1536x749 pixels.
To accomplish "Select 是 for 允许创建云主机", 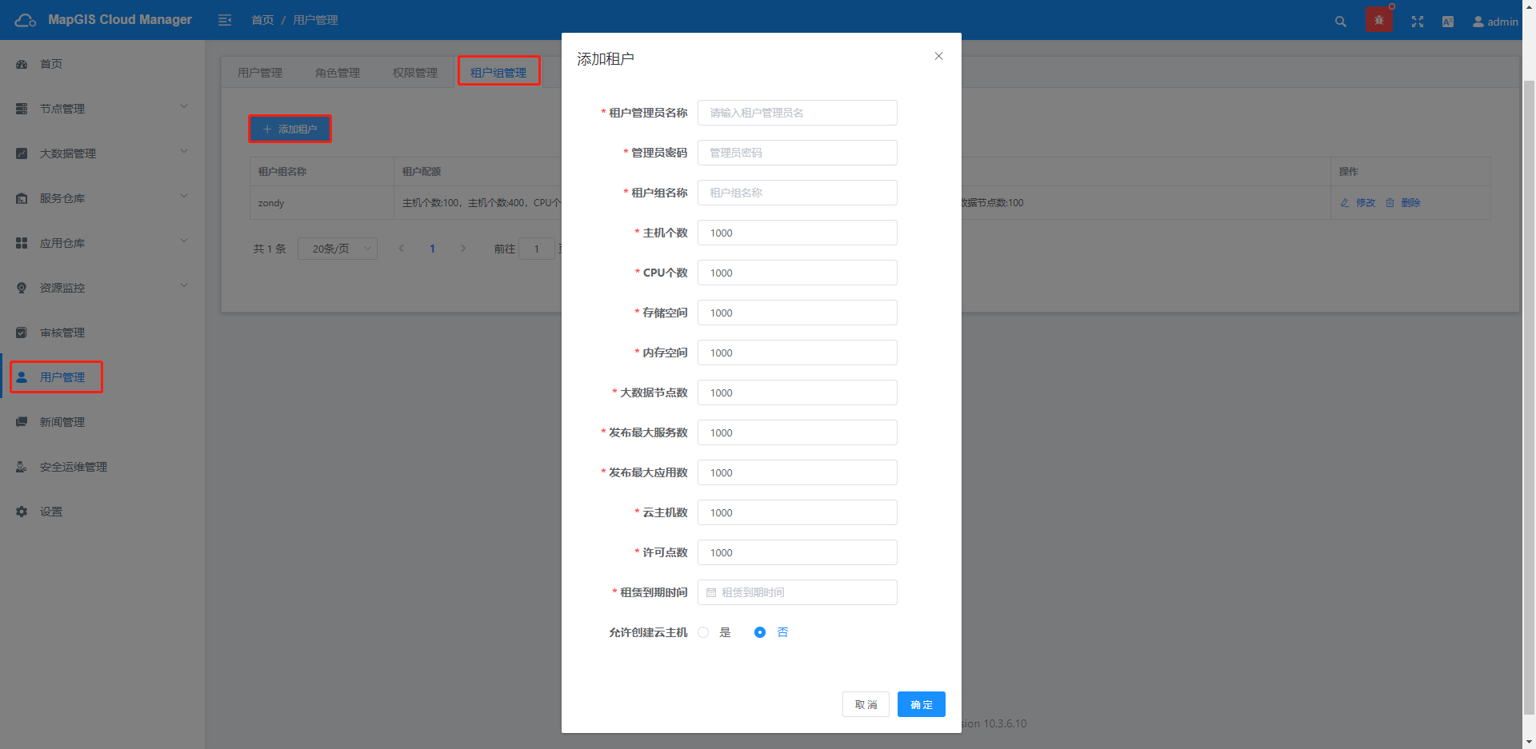I will pyautogui.click(x=703, y=632).
